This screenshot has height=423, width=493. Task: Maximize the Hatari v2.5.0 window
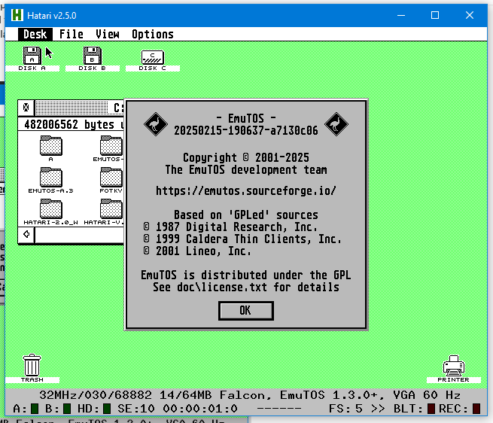tap(435, 15)
